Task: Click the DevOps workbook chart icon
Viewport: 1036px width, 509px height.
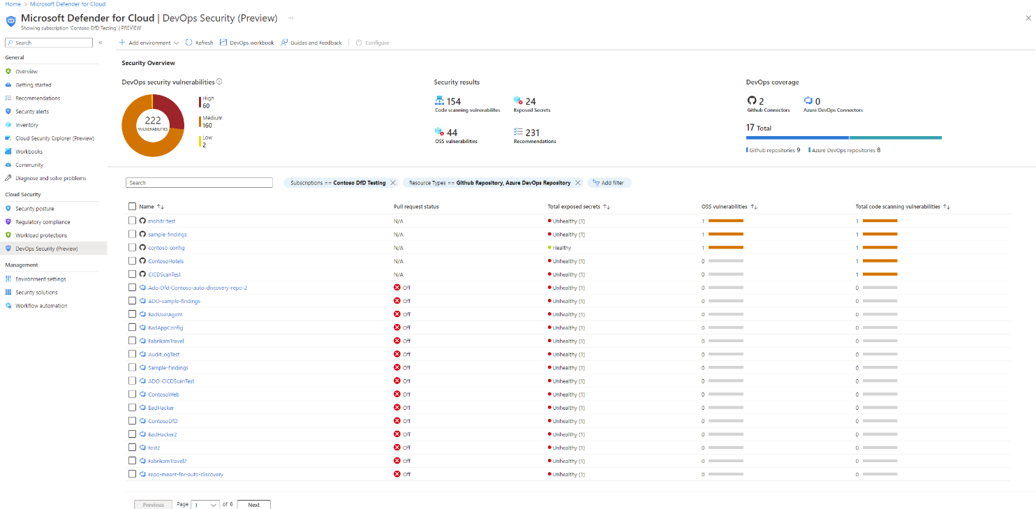Action: point(223,43)
